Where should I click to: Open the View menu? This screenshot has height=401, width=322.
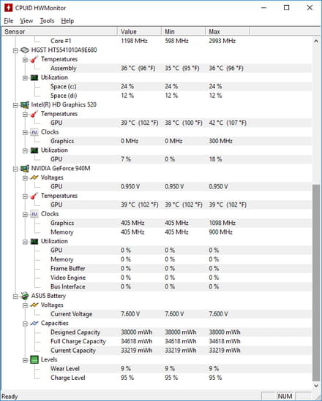point(26,20)
